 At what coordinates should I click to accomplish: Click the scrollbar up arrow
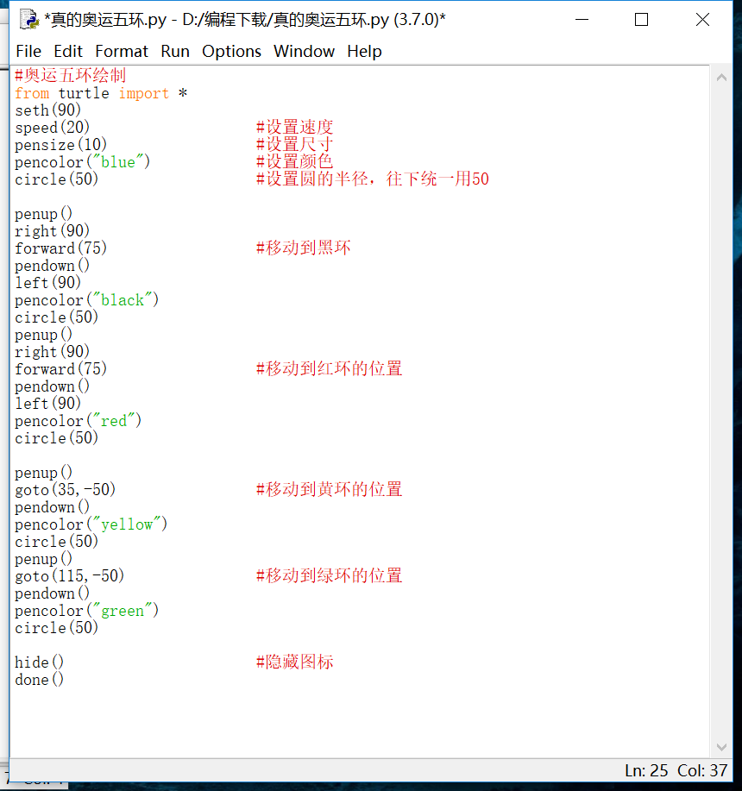click(722, 76)
